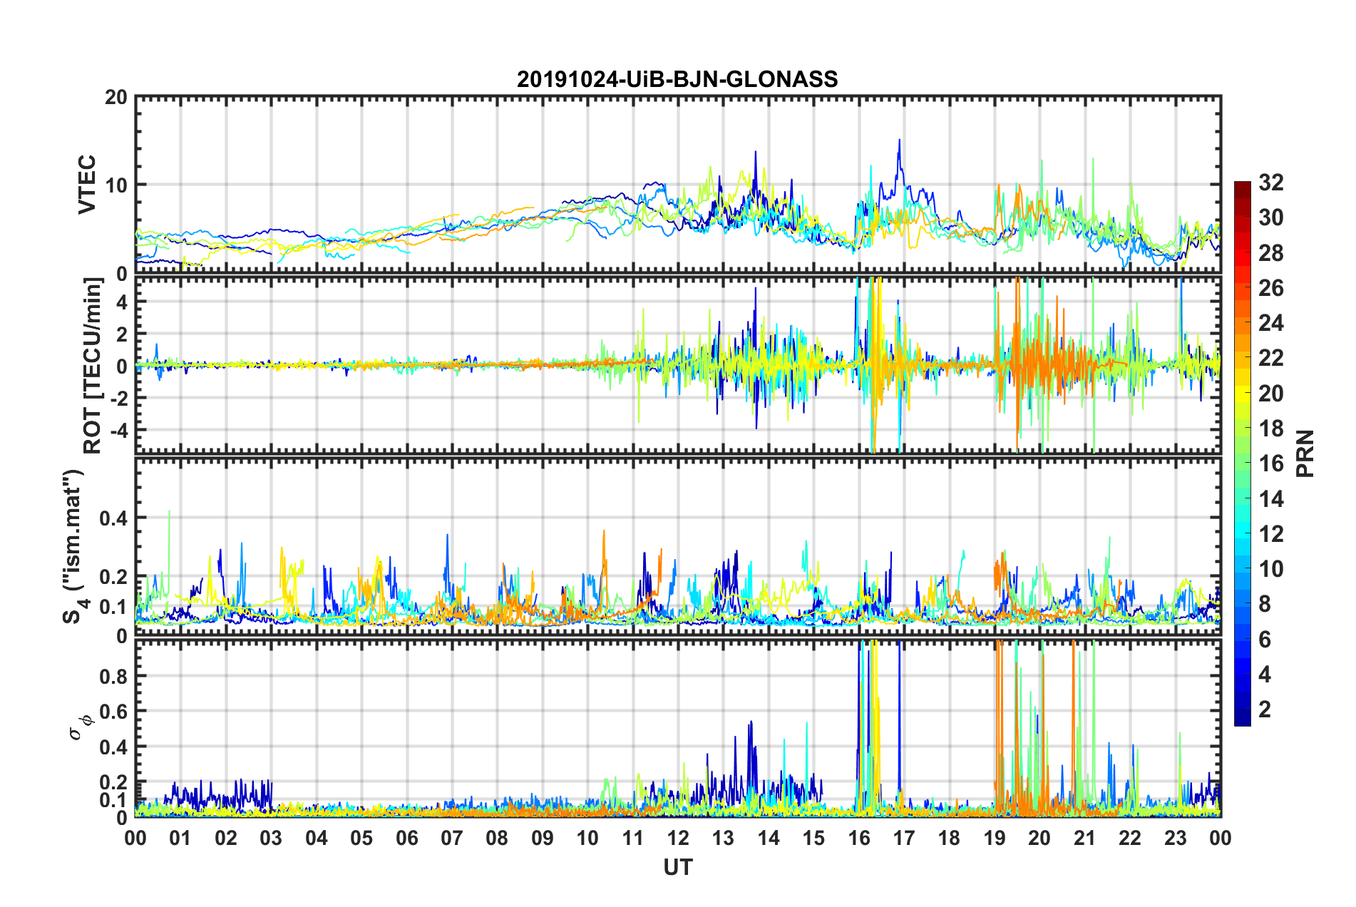Image resolution: width=1356 pixels, height=907 pixels.
Task: Click the 11 hour tick on UT axis
Action: pos(633,838)
